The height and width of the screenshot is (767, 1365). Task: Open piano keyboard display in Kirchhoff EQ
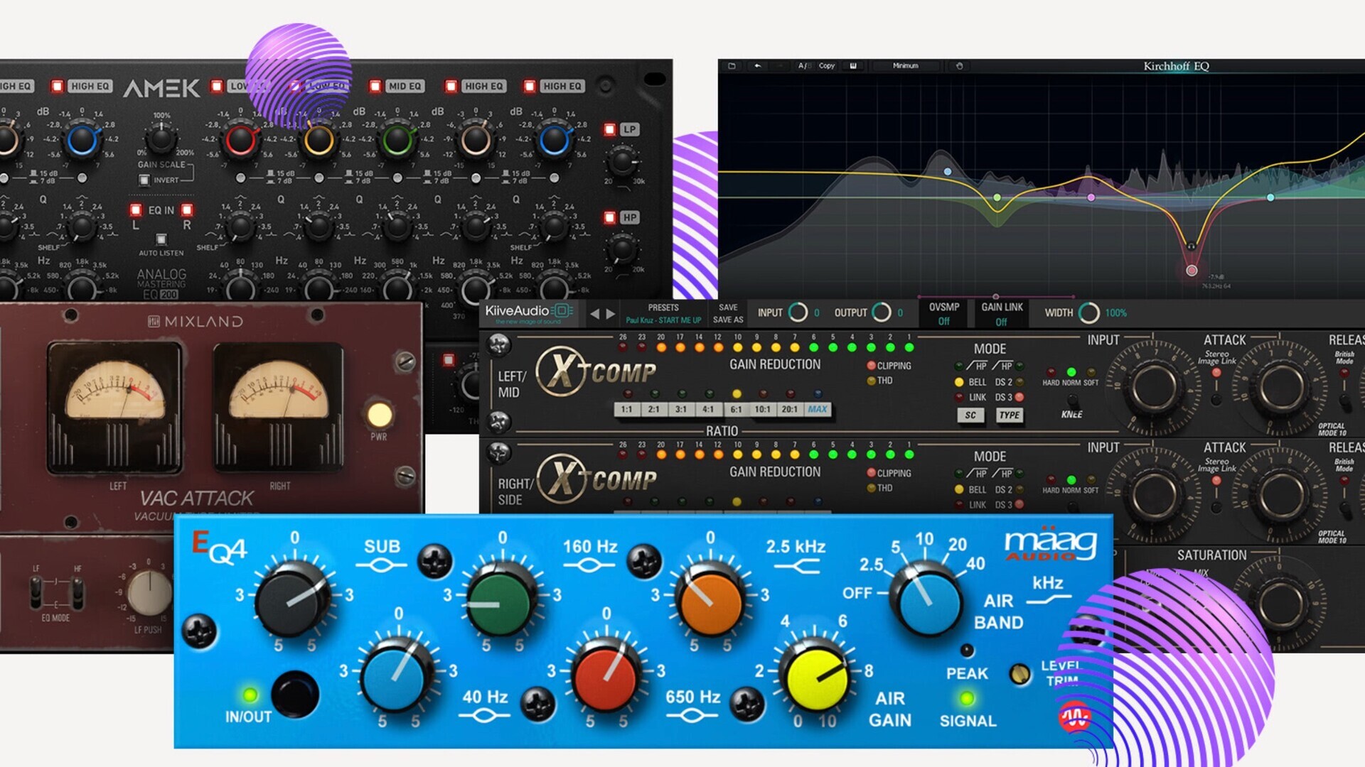(853, 66)
